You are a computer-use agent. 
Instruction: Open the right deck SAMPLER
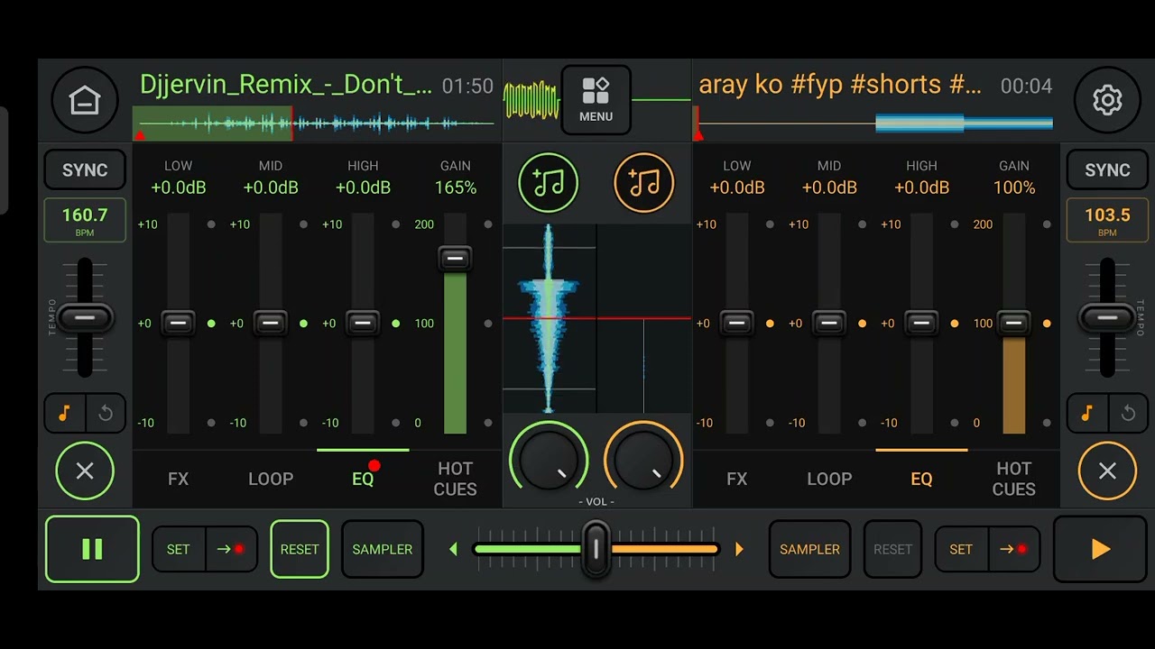(809, 549)
